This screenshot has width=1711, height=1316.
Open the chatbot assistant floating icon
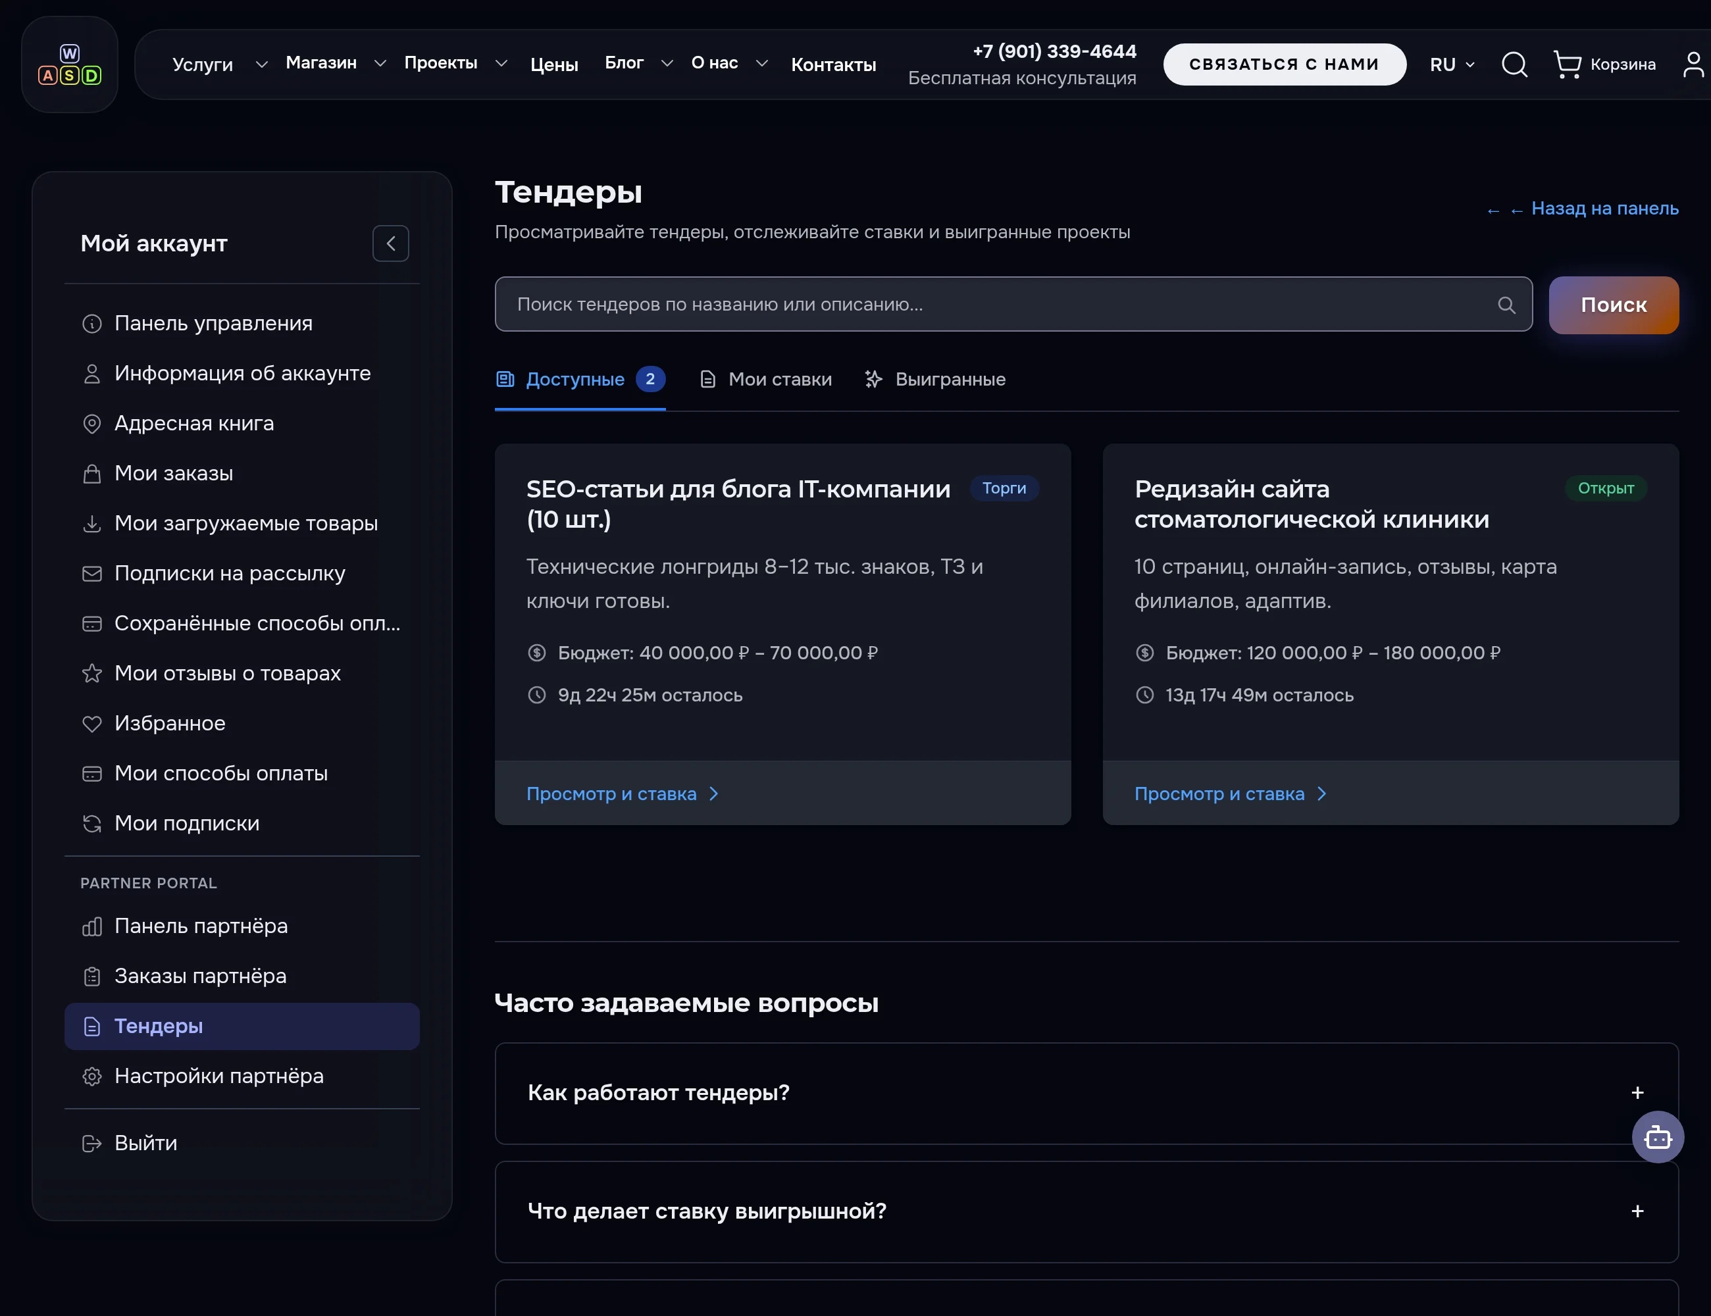tap(1658, 1136)
